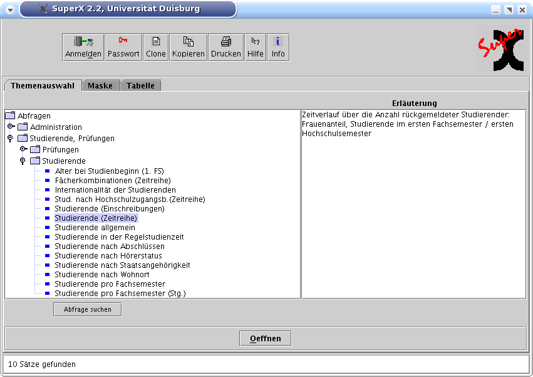This screenshot has width=533, height=377.
Task: Select Studierende nach Wohnort query
Action: click(101, 275)
